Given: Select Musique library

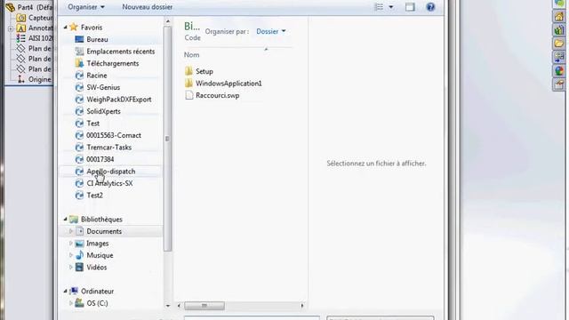Looking at the screenshot, I should pos(100,255).
